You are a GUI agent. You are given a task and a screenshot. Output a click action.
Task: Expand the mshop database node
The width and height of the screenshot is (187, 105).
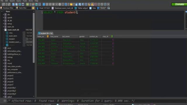(4, 57)
